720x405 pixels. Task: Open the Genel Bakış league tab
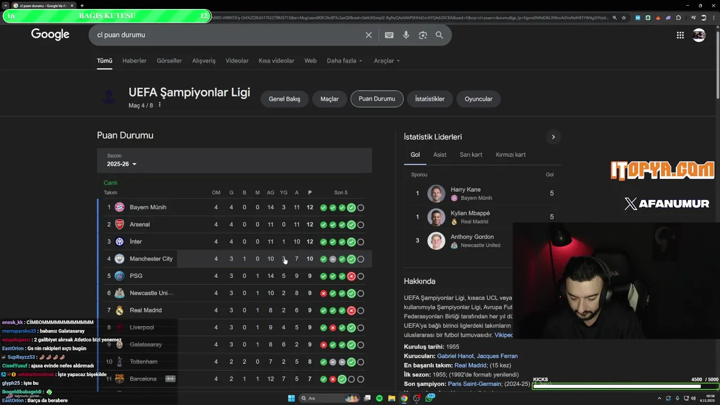pos(285,99)
